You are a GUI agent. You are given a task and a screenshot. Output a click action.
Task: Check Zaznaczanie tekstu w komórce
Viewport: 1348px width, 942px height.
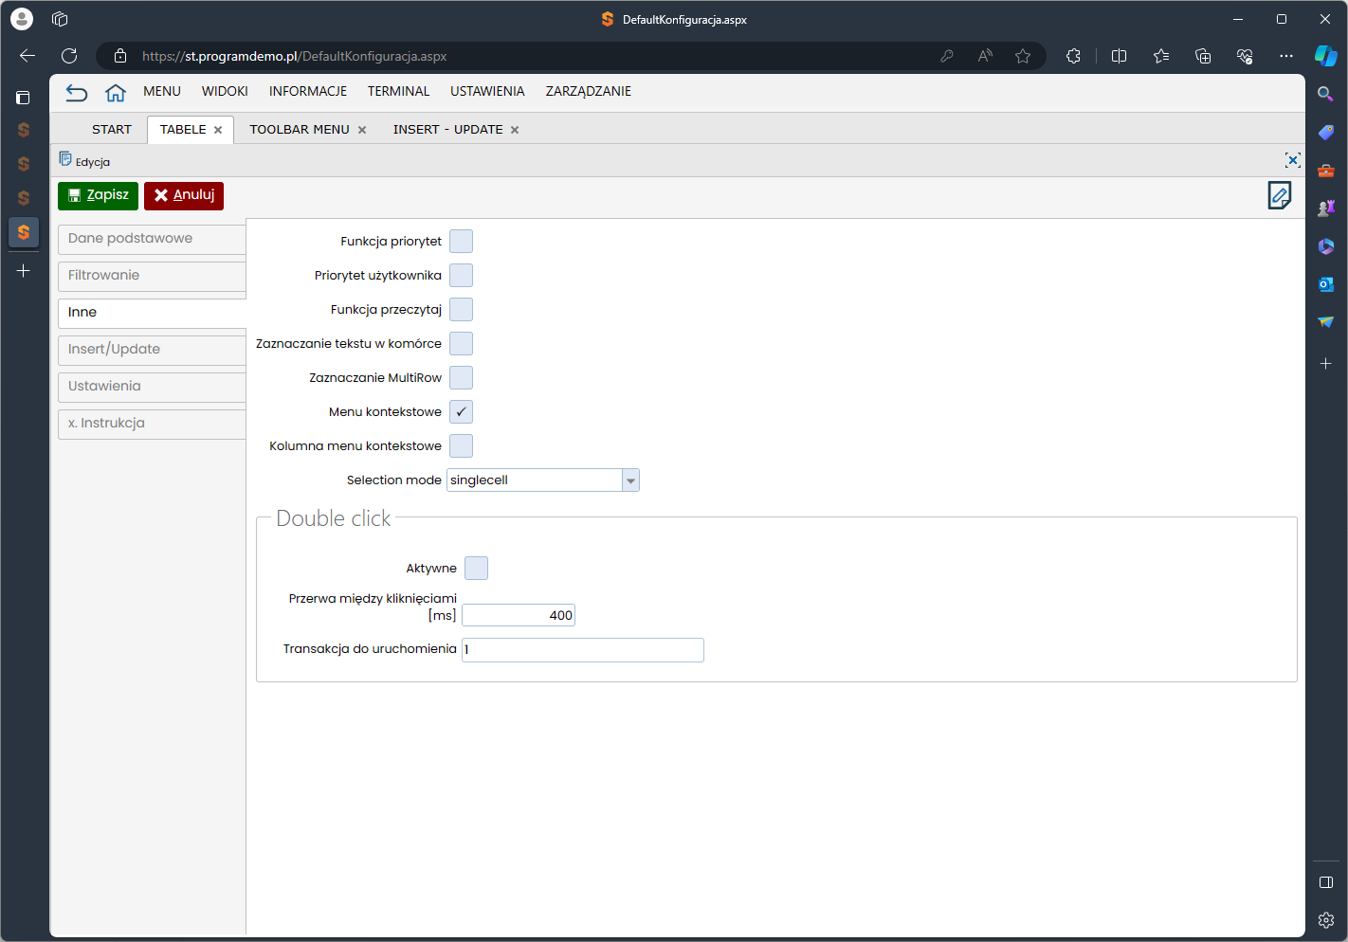pyautogui.click(x=461, y=344)
